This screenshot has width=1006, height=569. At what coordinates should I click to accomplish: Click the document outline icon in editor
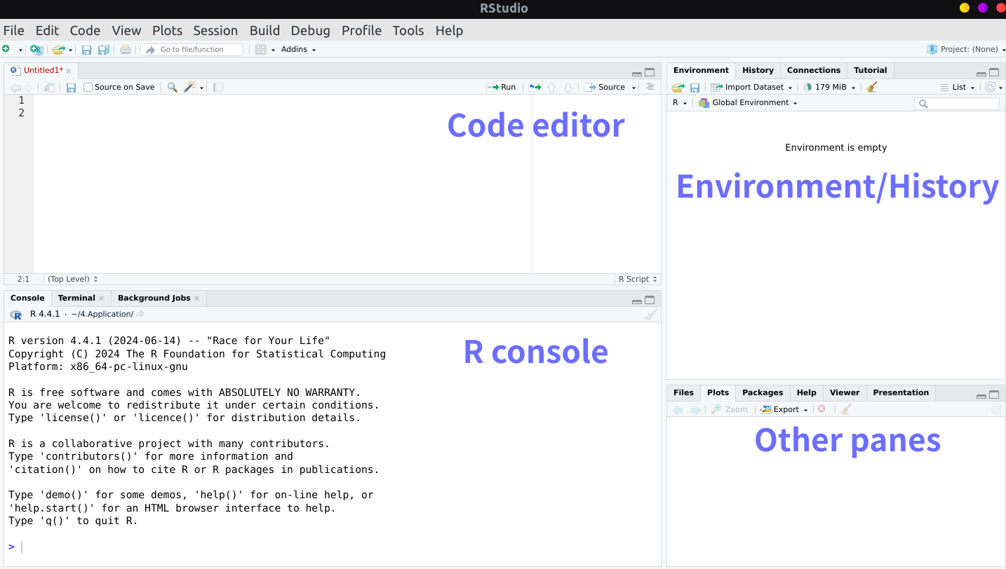click(x=650, y=87)
